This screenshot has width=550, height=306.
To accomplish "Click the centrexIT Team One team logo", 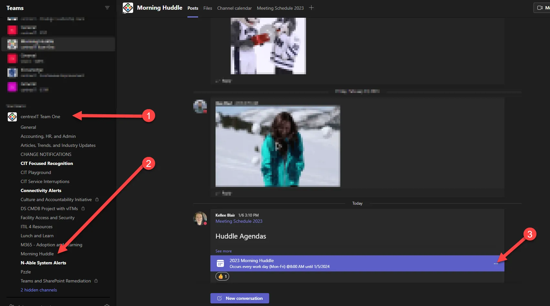I will click(x=12, y=117).
